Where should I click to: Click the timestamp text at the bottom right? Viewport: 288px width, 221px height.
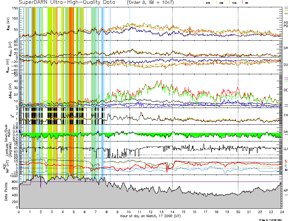[x=273, y=219]
